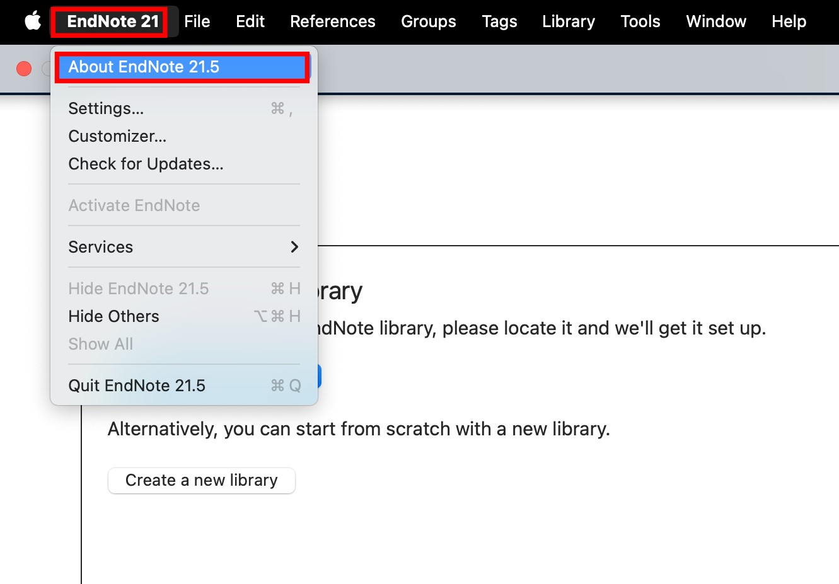Screen dimensions: 839x584
Task: Open the Tags menu
Action: click(499, 21)
